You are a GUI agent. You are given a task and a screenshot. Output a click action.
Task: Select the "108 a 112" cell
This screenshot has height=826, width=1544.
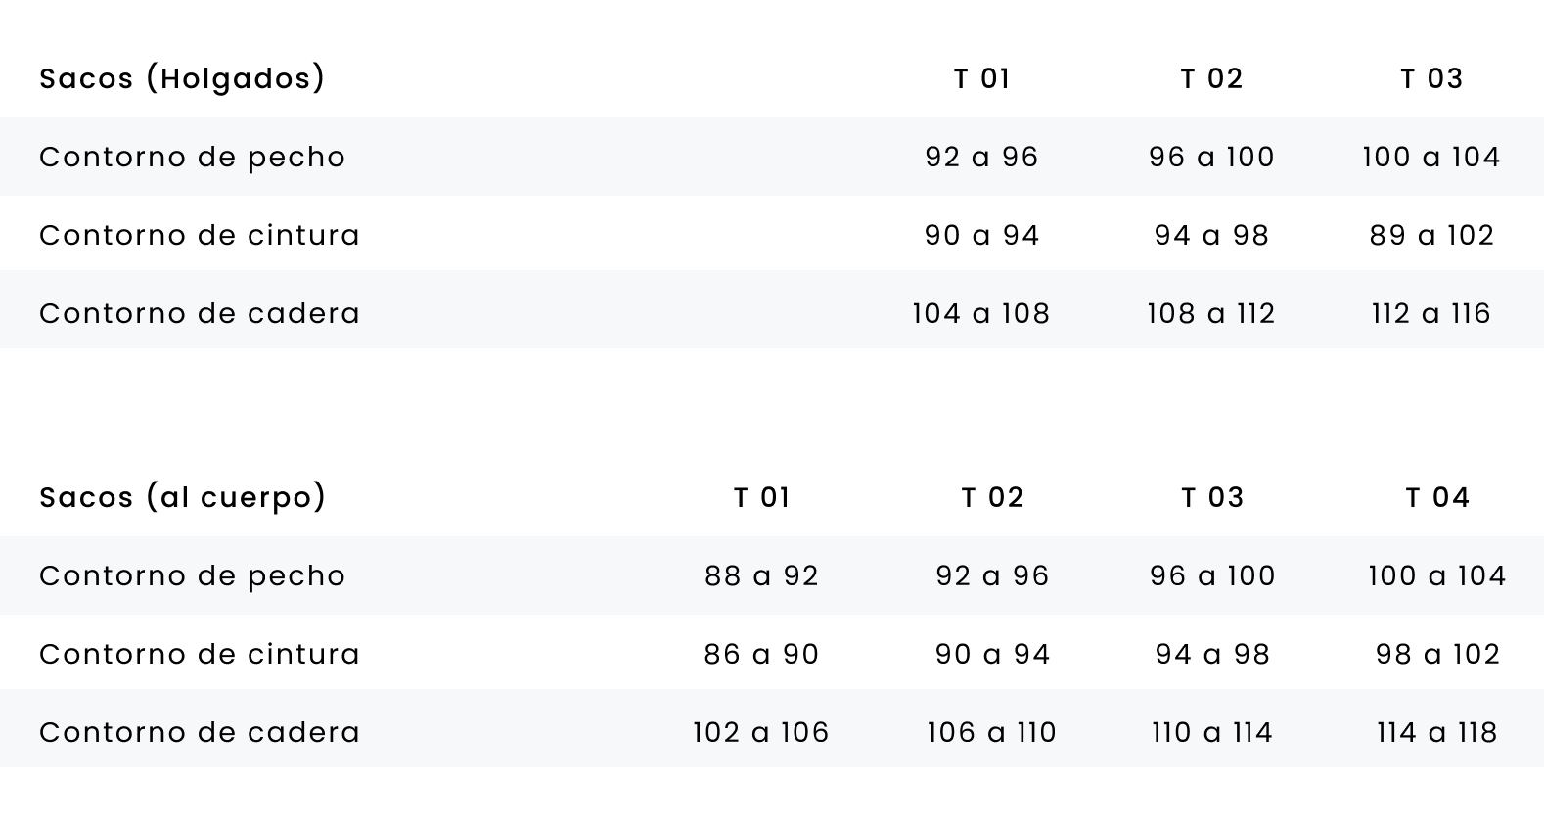click(1211, 313)
